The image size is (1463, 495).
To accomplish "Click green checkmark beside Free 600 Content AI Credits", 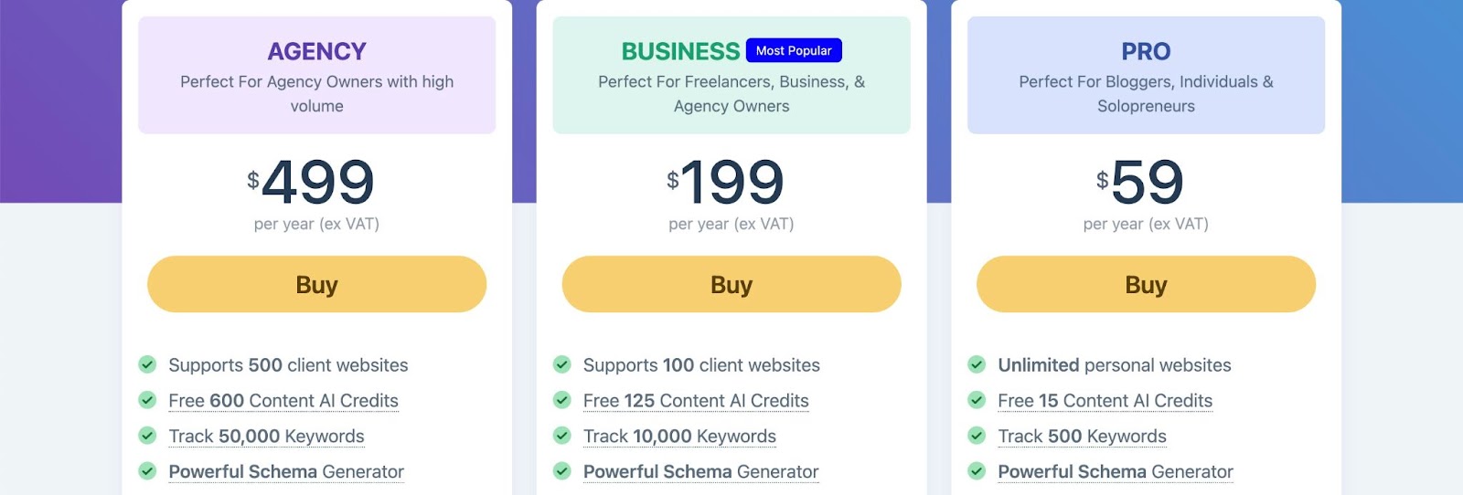I will click(x=147, y=400).
